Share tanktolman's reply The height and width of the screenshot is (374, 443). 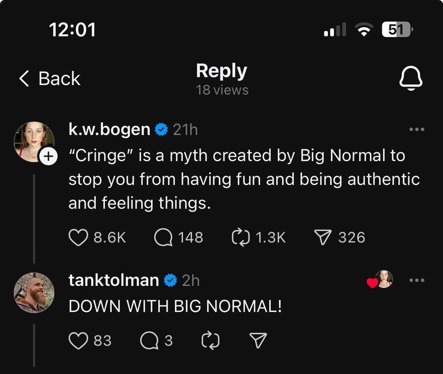(258, 340)
